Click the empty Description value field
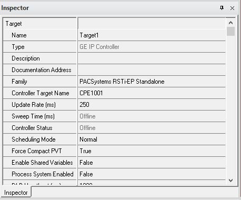Viewport: 241px width, 200px height. point(152,58)
